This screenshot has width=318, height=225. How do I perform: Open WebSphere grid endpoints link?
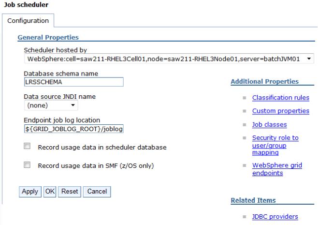277,169
